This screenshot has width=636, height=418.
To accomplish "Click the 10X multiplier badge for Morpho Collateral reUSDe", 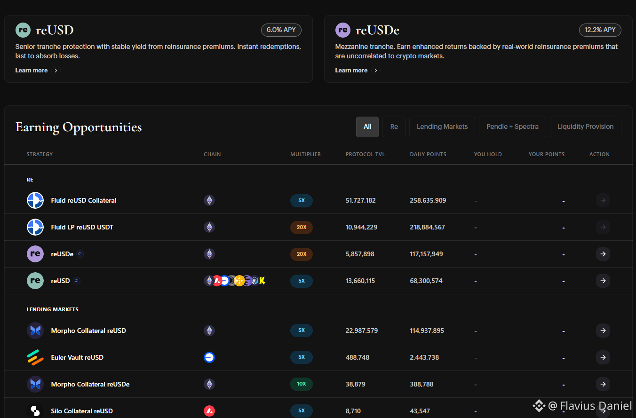I will coord(302,384).
